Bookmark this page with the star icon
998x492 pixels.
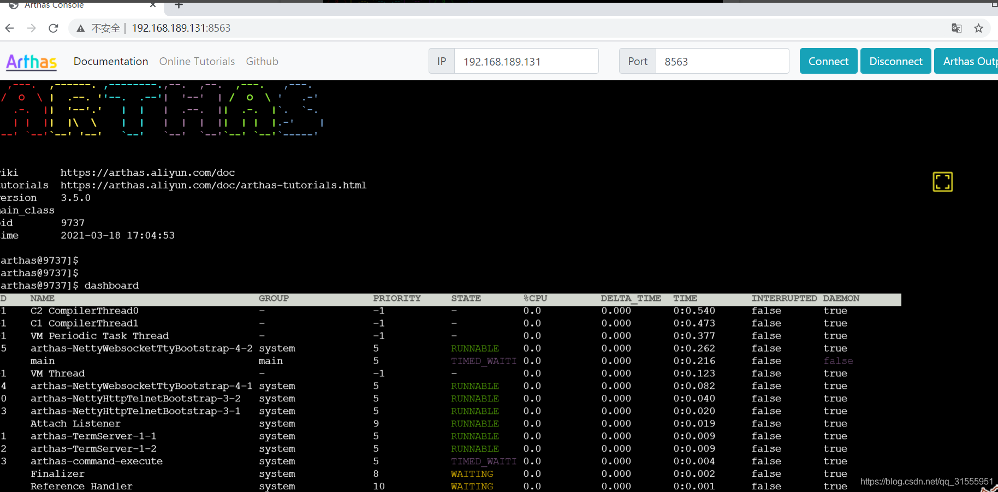click(x=978, y=28)
